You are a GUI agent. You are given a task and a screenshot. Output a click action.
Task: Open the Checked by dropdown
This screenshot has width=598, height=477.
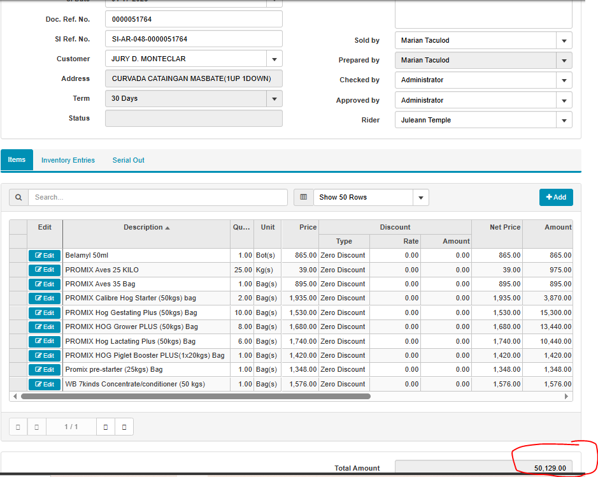[x=564, y=80]
